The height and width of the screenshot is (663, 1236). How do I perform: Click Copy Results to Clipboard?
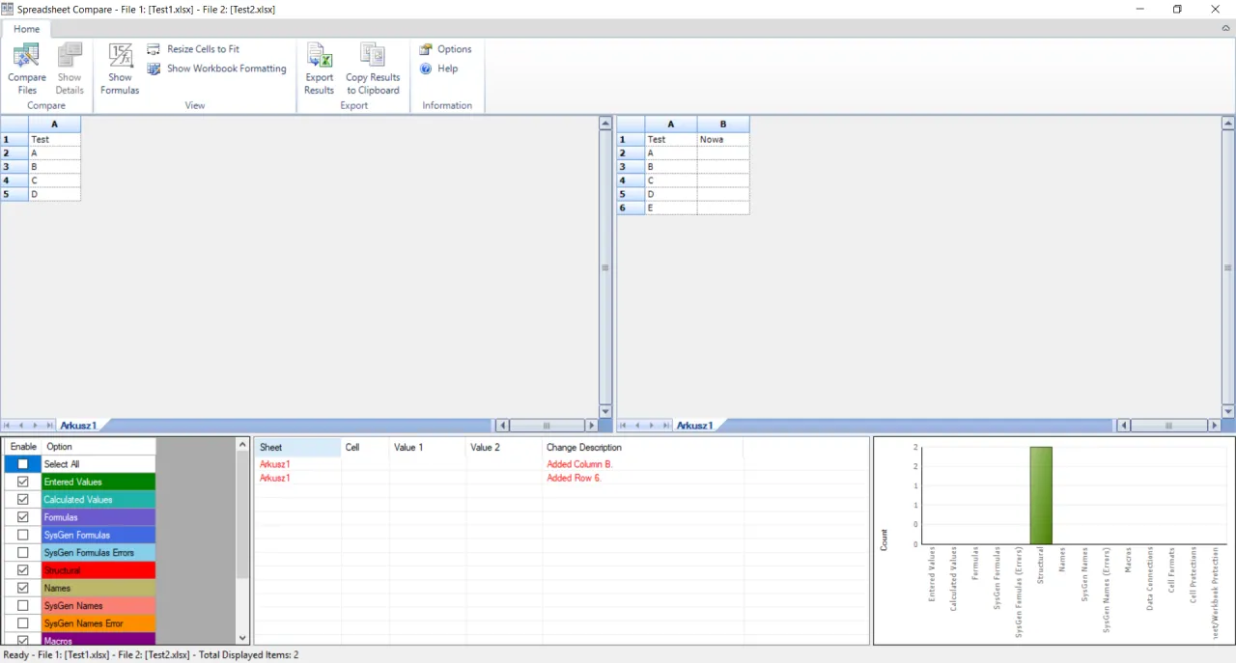372,68
